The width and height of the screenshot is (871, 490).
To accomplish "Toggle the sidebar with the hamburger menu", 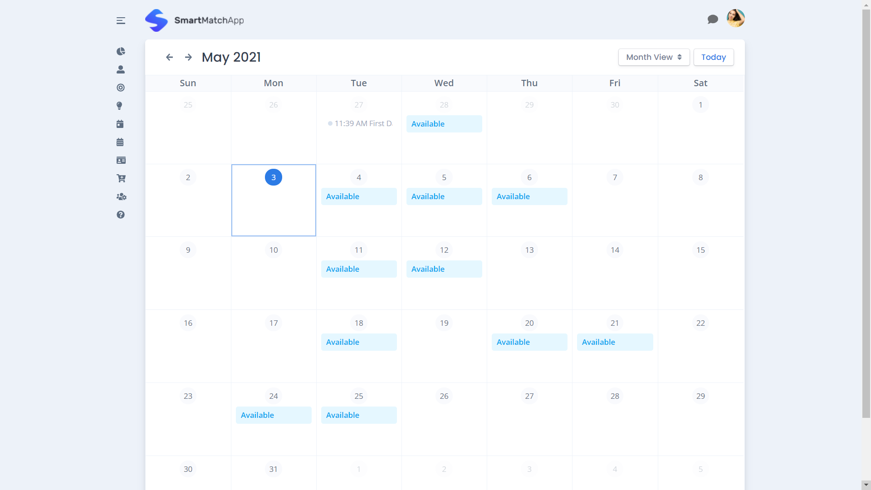I will (121, 20).
